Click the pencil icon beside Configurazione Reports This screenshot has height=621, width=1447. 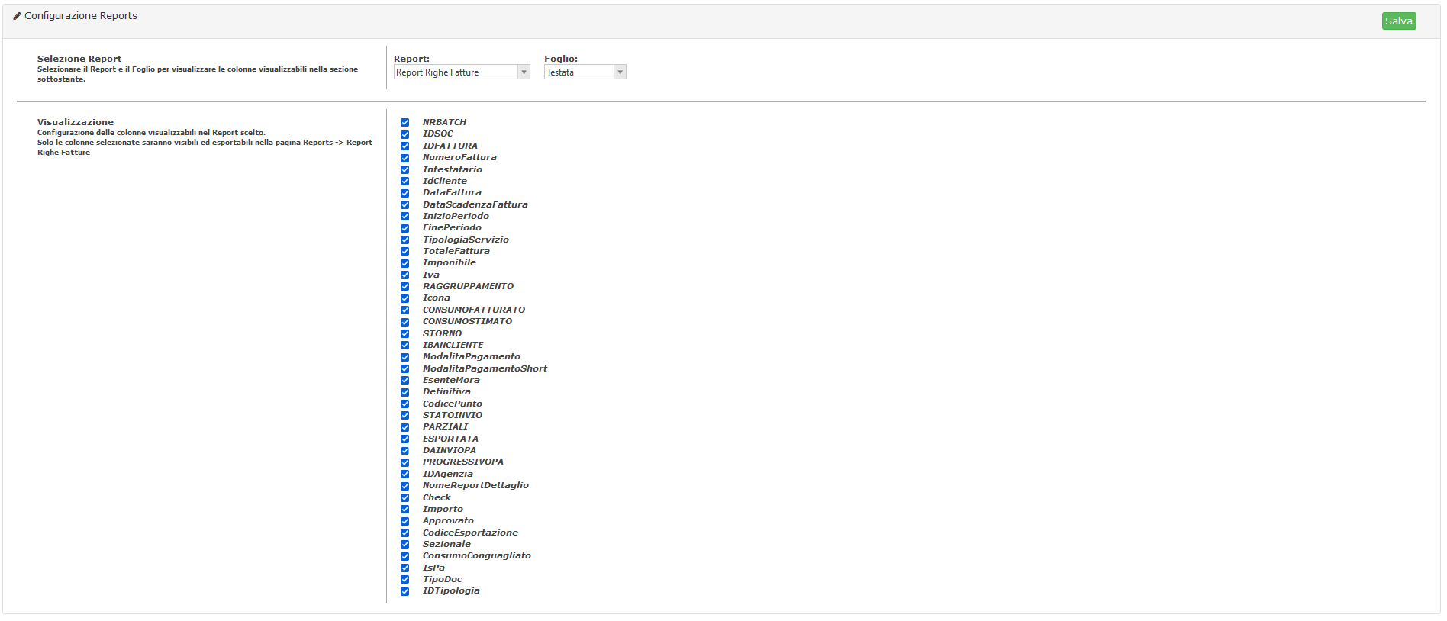(17, 15)
